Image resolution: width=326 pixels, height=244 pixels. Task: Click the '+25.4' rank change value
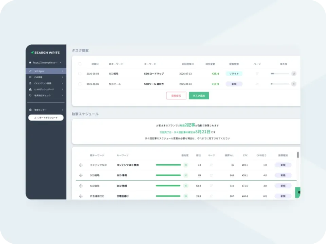pos(215,74)
